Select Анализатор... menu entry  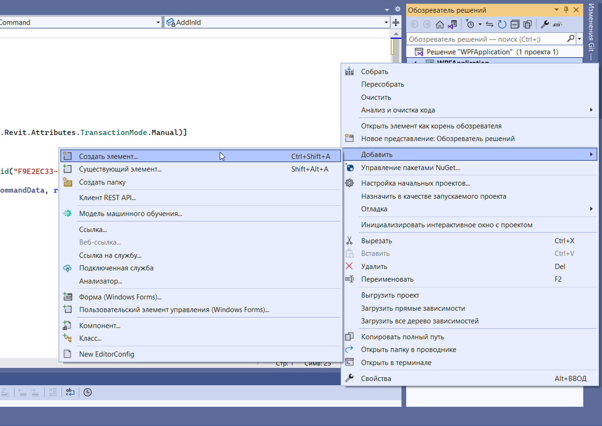click(200, 281)
